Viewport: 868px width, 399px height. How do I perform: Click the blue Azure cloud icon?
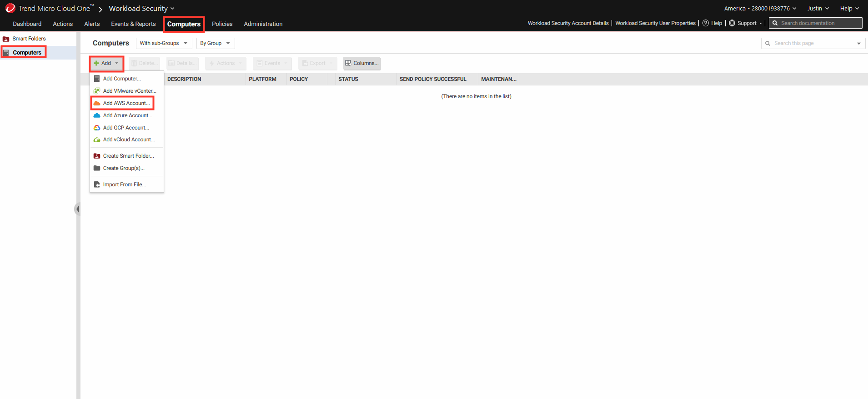tap(97, 115)
